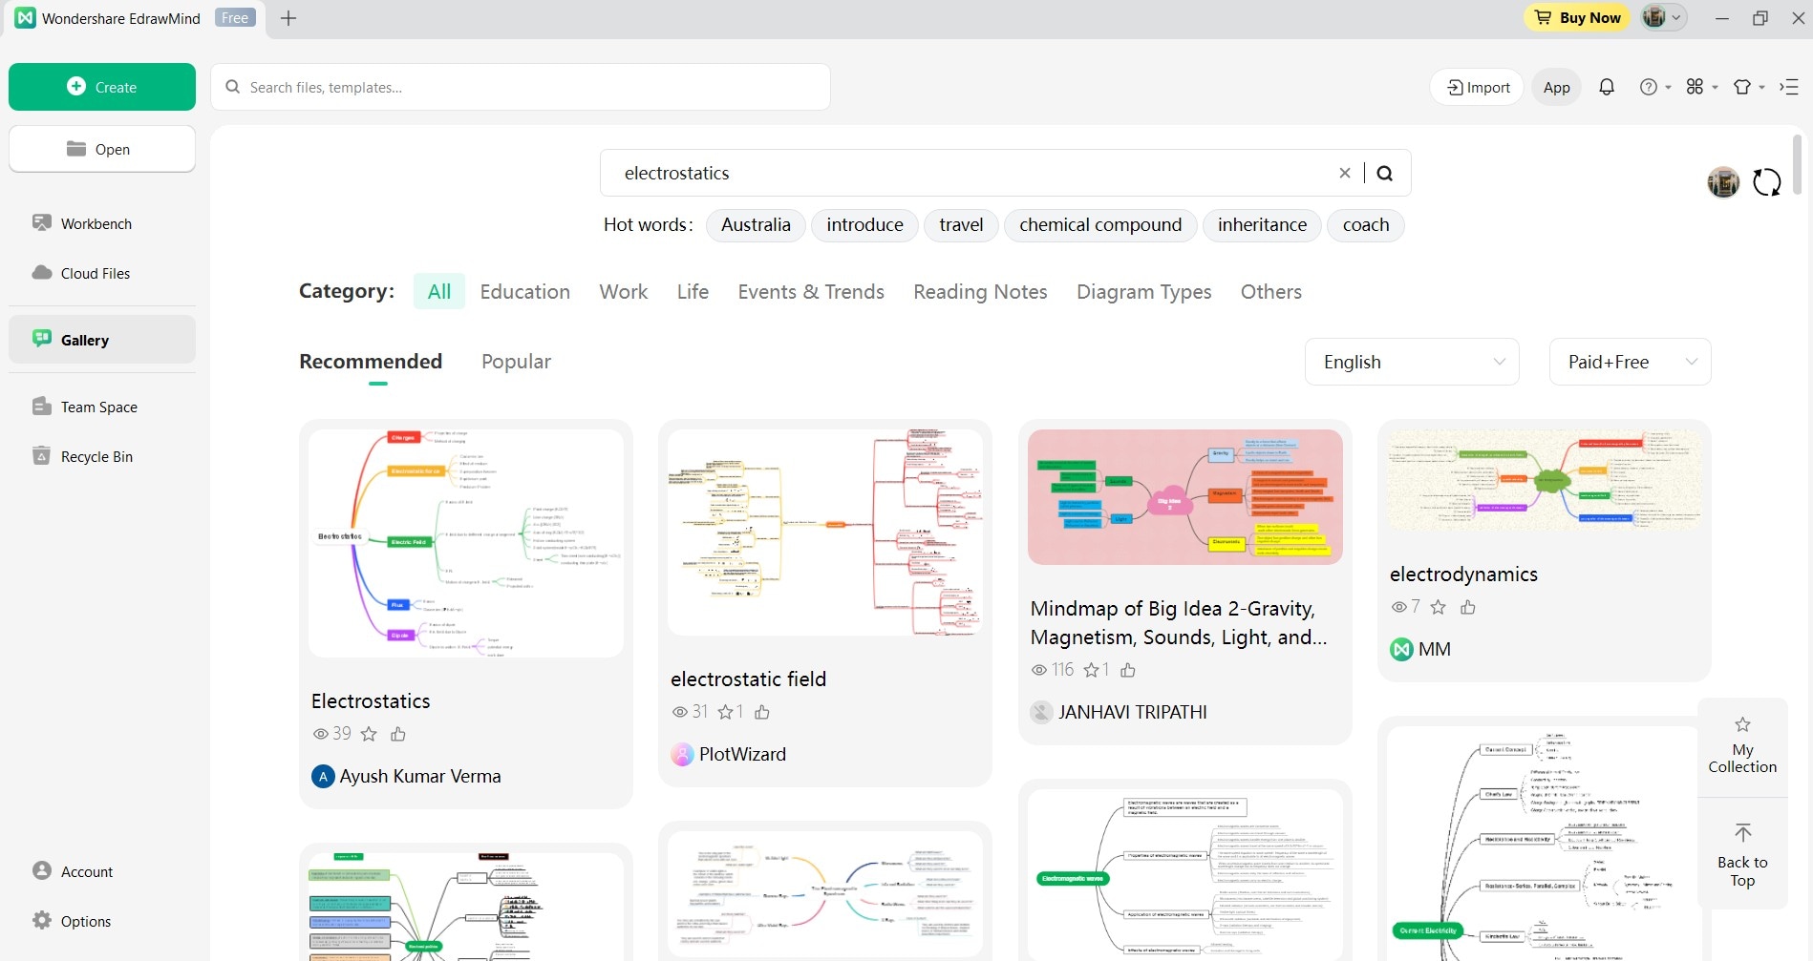Screen dimensions: 1813x961
Task: Switch to the Others category
Action: click(x=1270, y=291)
